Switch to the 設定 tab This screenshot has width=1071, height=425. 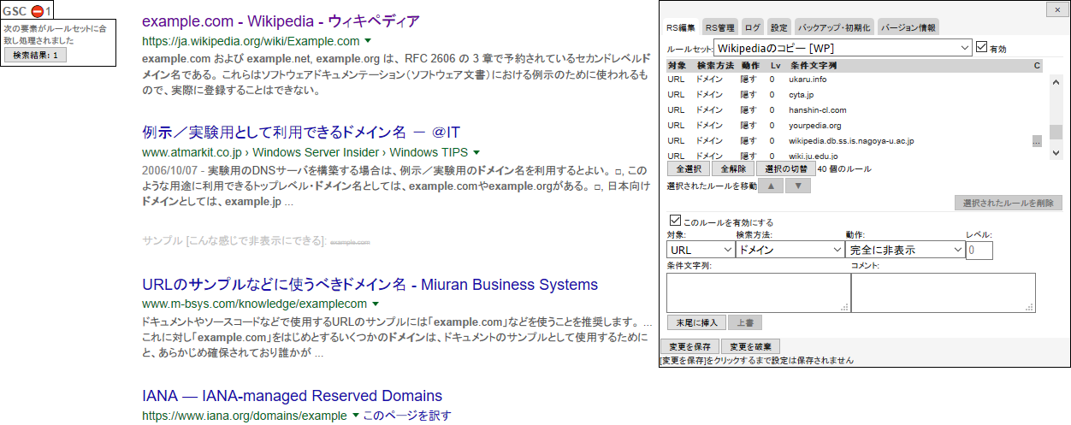778,27
